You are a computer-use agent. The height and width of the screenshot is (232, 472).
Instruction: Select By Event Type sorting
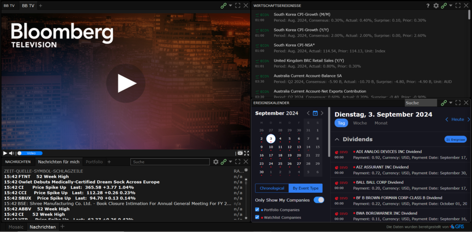click(x=306, y=188)
